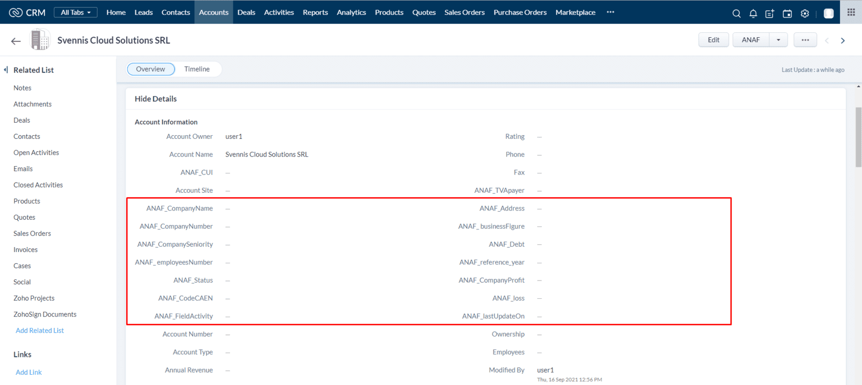
Task: Open more actions ellipsis button
Action: click(x=805, y=40)
